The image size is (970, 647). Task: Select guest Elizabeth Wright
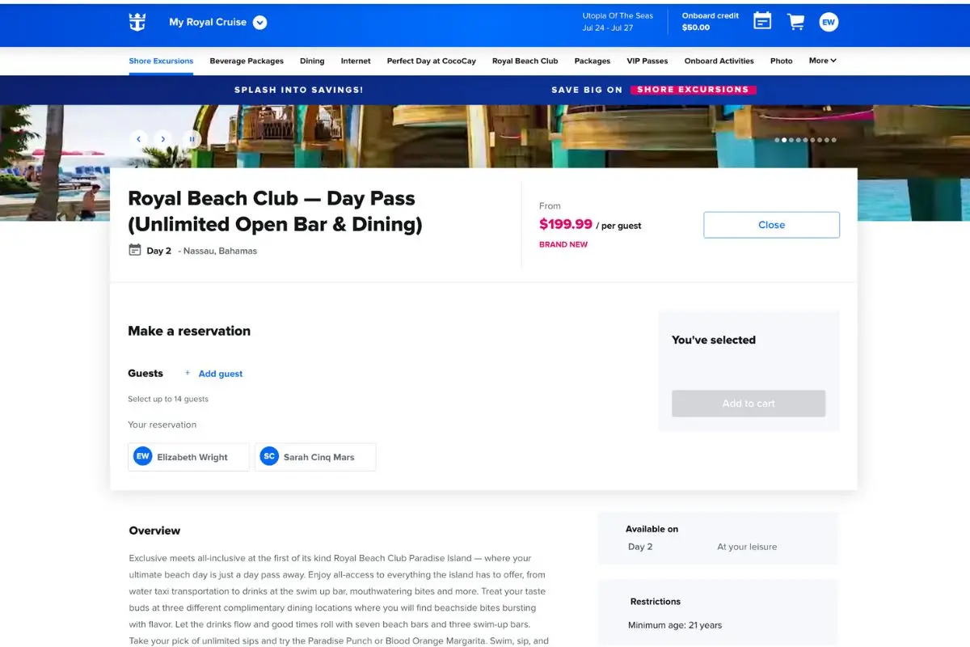pos(188,456)
